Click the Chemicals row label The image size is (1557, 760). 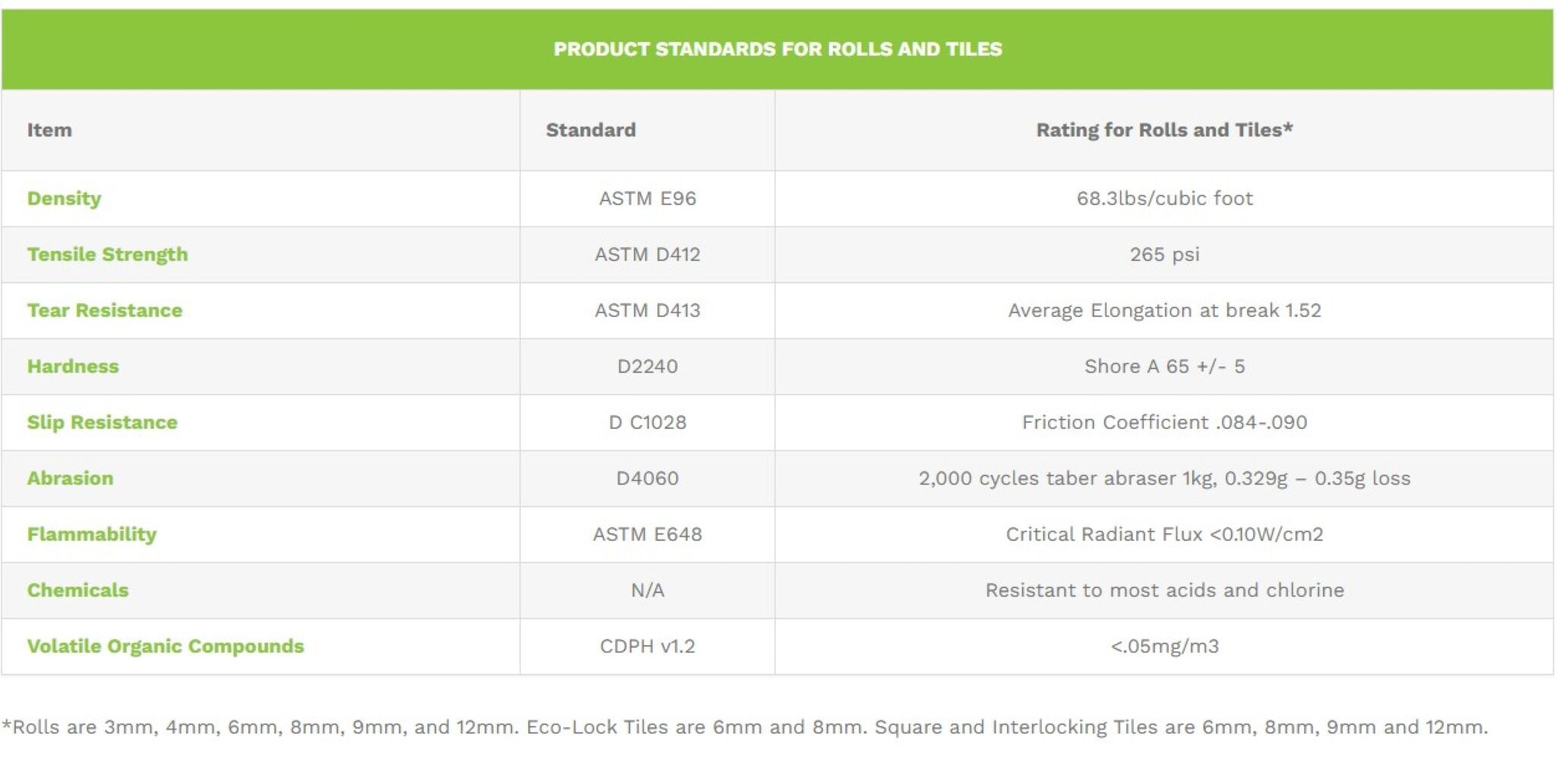click(78, 591)
